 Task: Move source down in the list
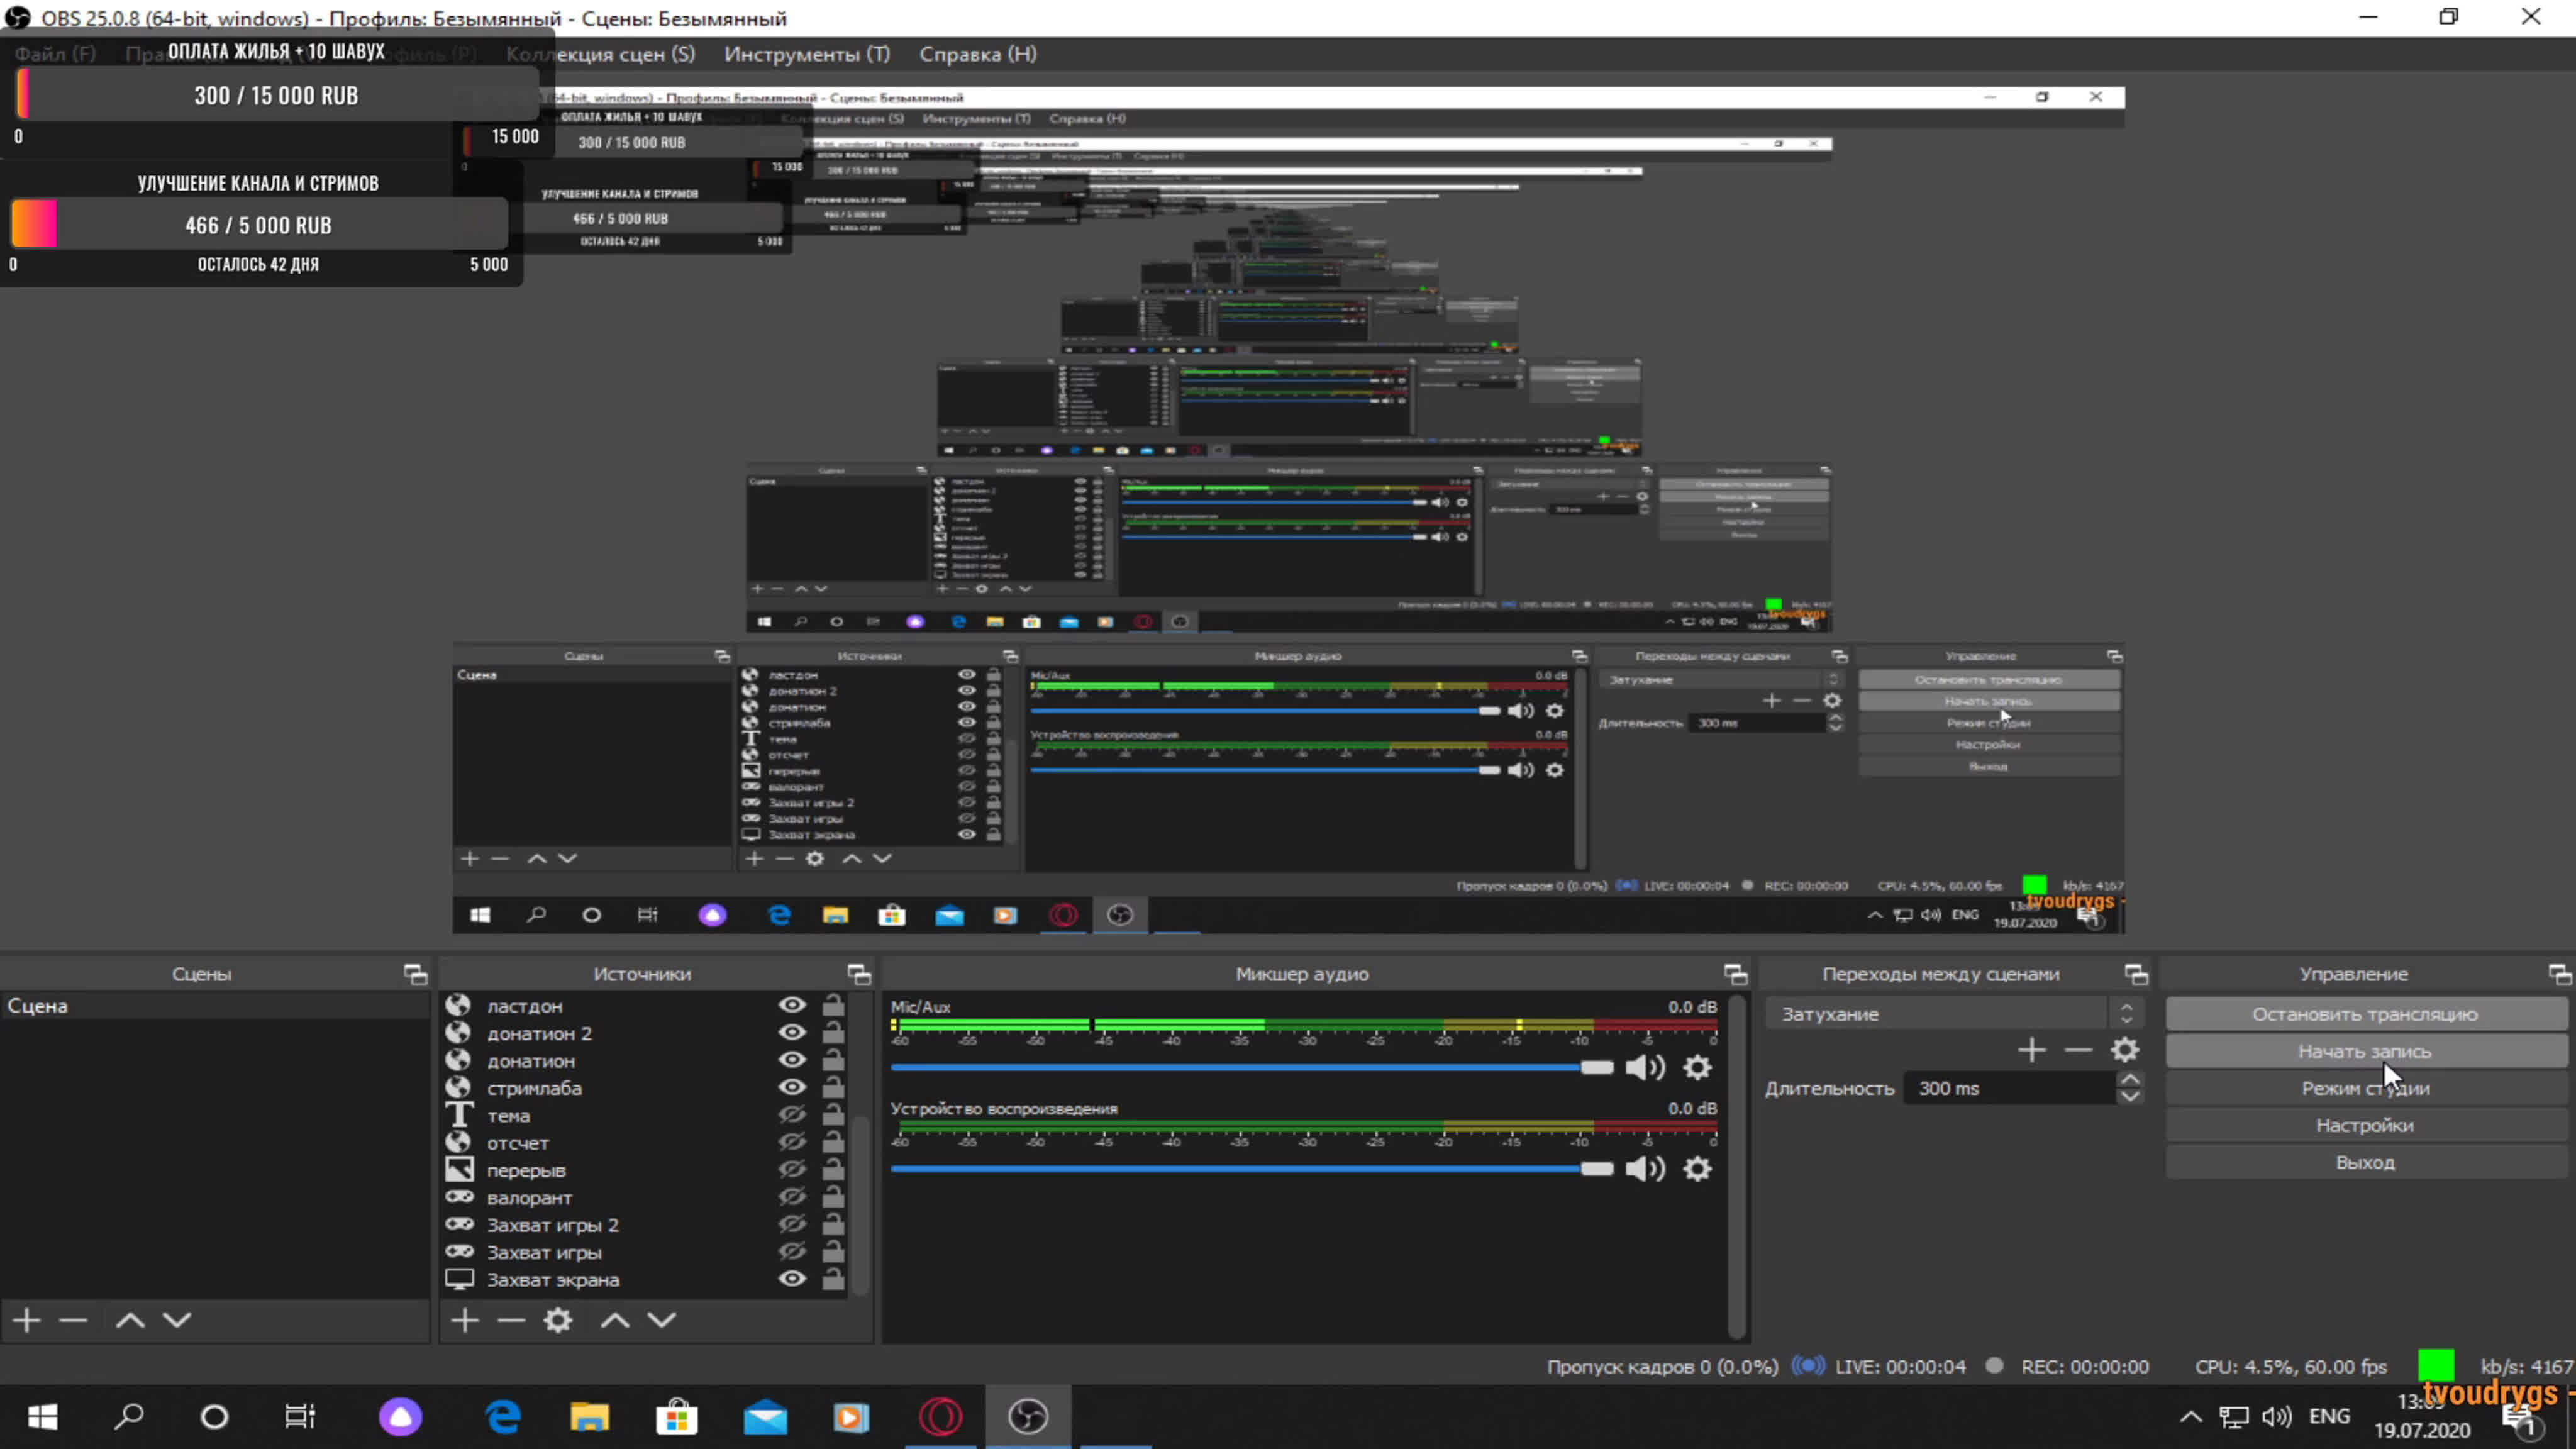tap(662, 1320)
